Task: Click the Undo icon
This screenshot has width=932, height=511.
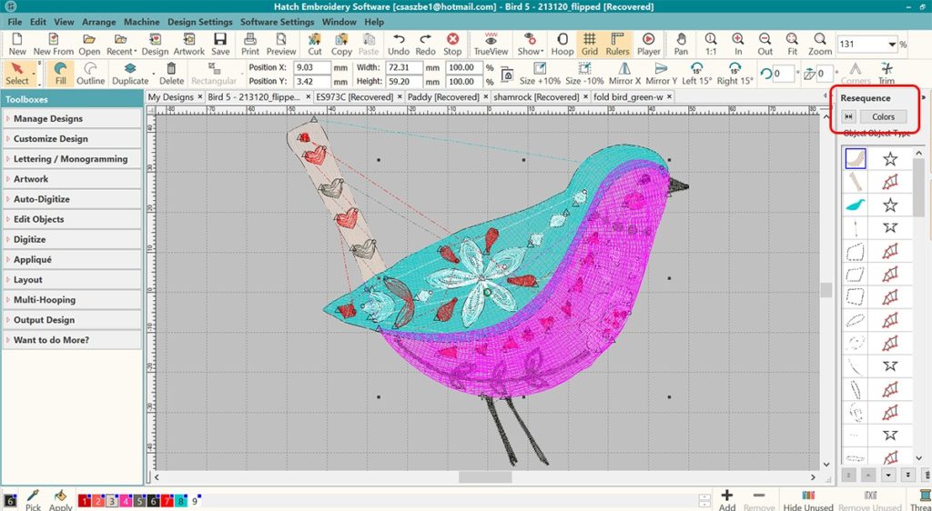Action: (x=399, y=44)
